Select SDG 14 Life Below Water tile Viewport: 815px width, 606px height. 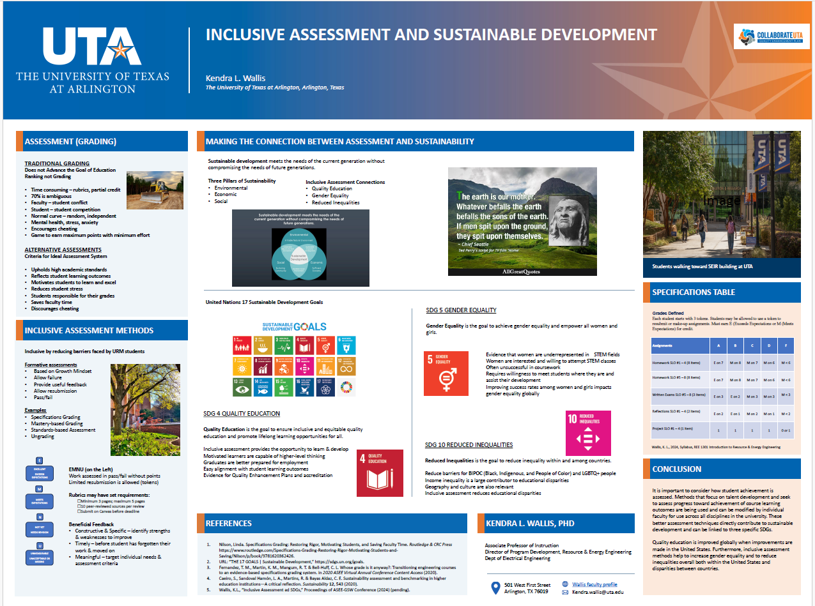coord(263,387)
